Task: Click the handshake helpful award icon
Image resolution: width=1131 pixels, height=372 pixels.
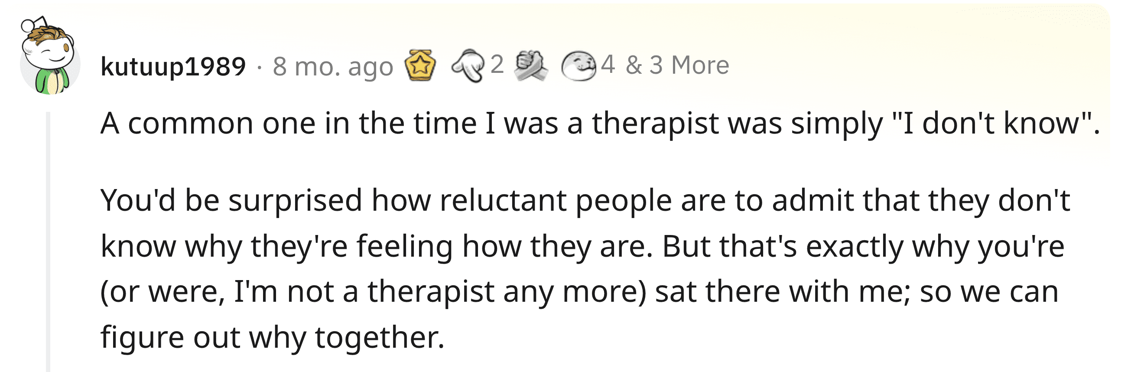Action: tap(531, 66)
